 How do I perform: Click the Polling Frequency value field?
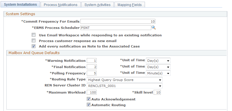tap(92, 73)
